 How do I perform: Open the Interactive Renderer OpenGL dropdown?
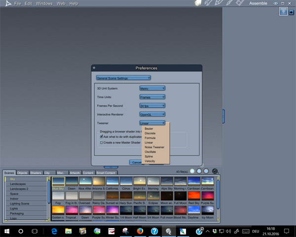click(x=152, y=115)
